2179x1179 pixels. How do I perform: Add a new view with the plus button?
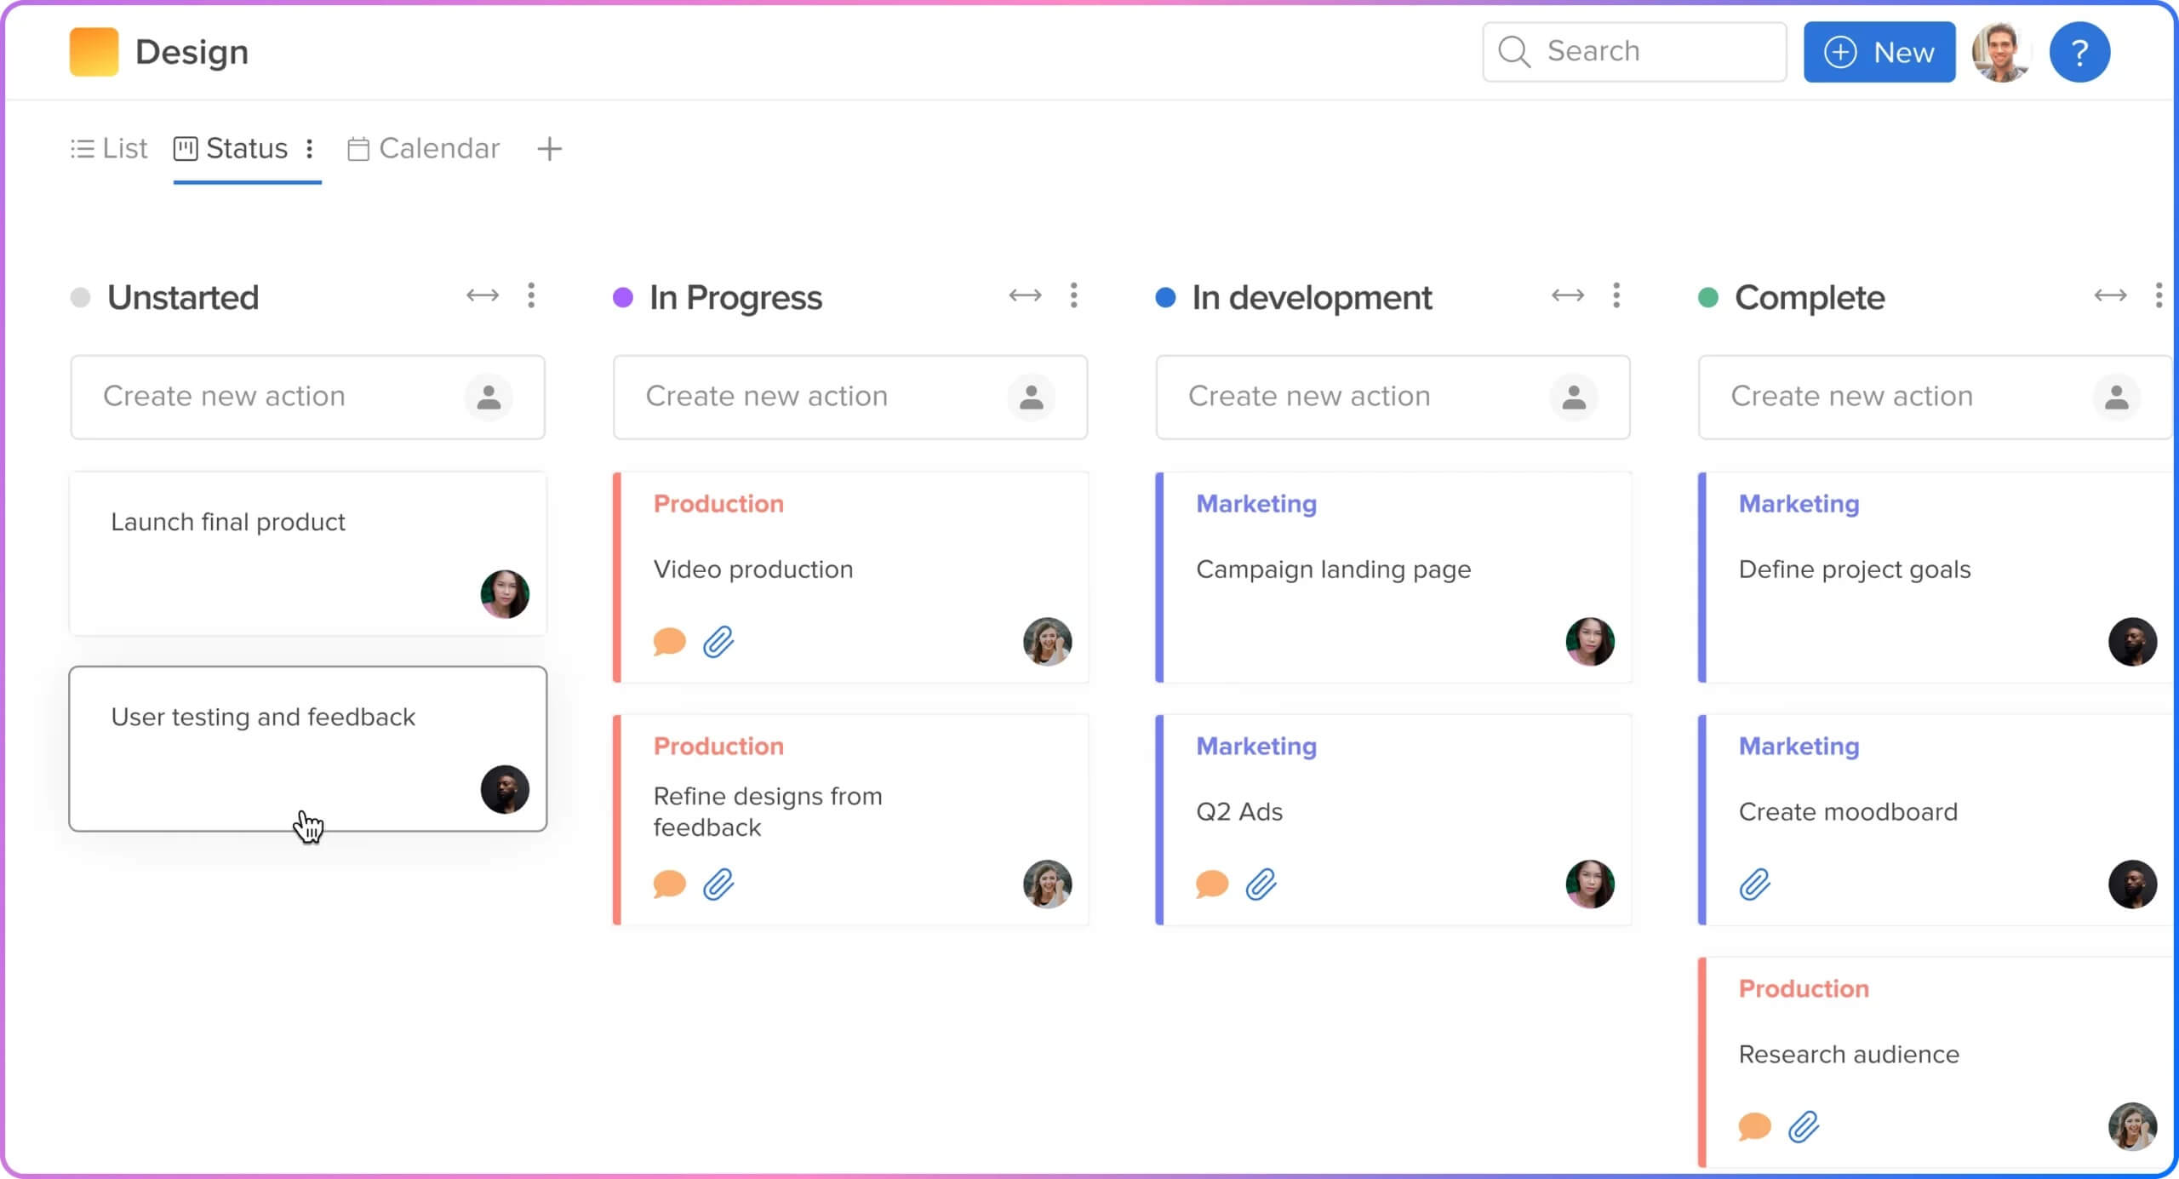(x=552, y=148)
